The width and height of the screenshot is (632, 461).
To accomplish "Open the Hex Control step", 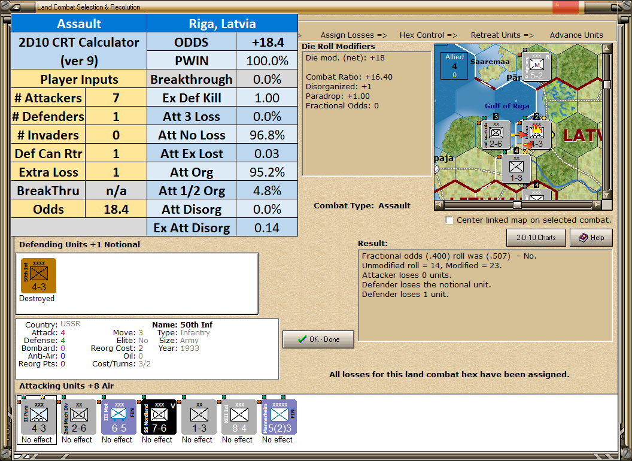I will 428,35.
